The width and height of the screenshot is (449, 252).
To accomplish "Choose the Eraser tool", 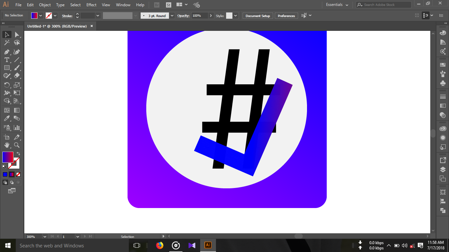I will click(x=17, y=76).
